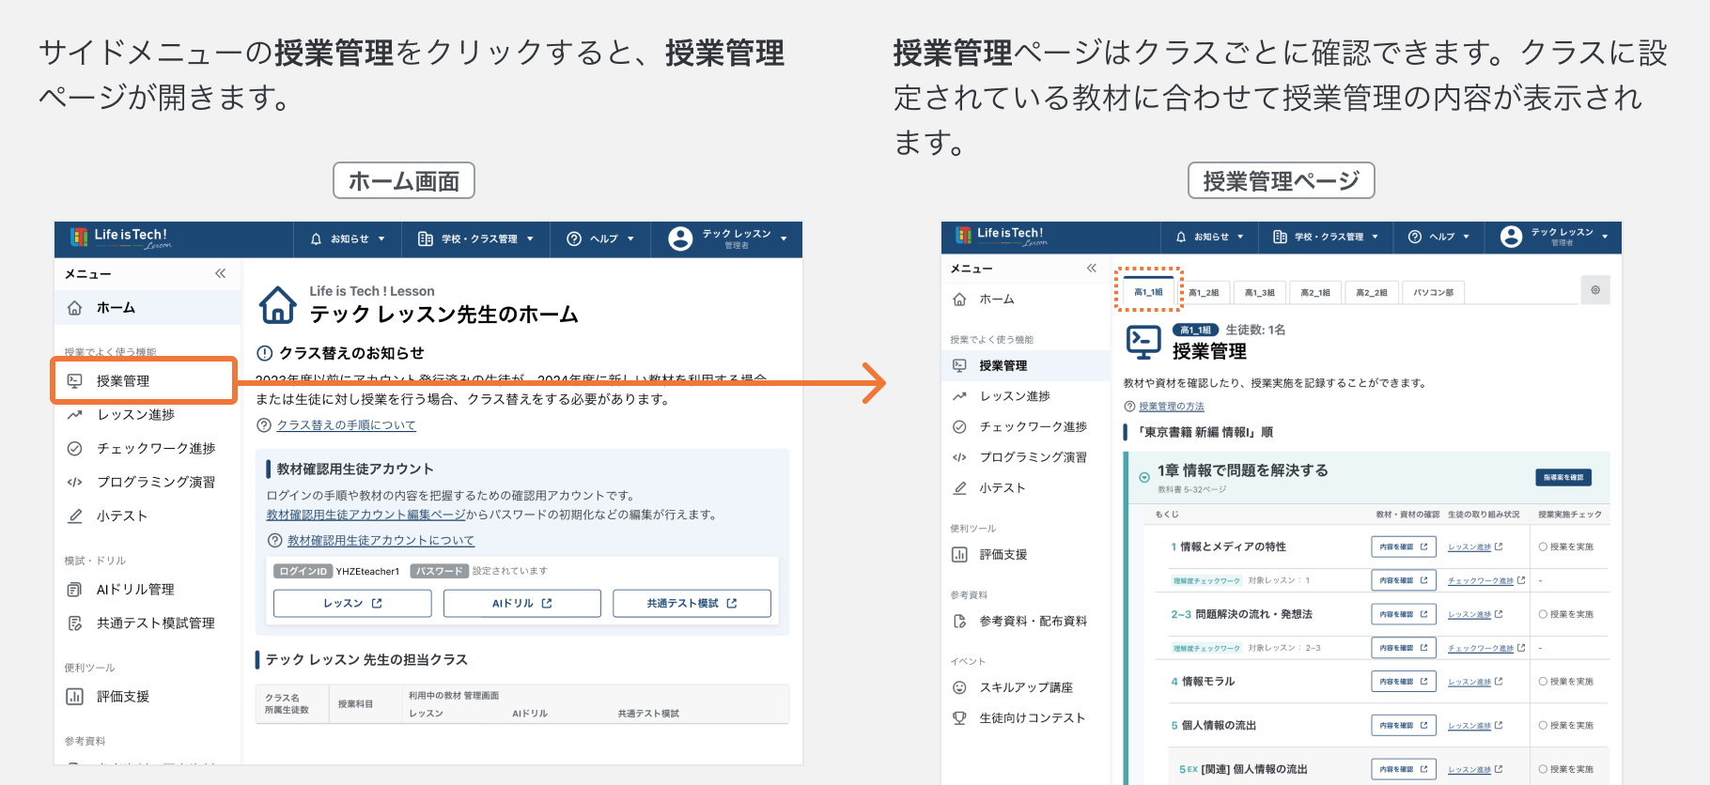Select 授業管理 in 授業管理 page sidebar
Viewport: 1710px width, 785px height.
click(x=1026, y=365)
